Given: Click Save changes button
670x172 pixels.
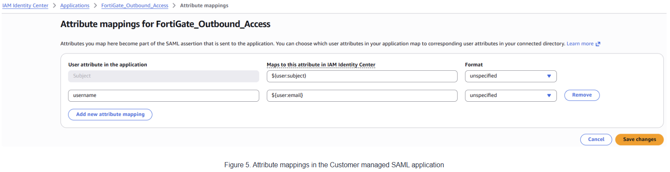Looking at the screenshot, I should click(639, 140).
